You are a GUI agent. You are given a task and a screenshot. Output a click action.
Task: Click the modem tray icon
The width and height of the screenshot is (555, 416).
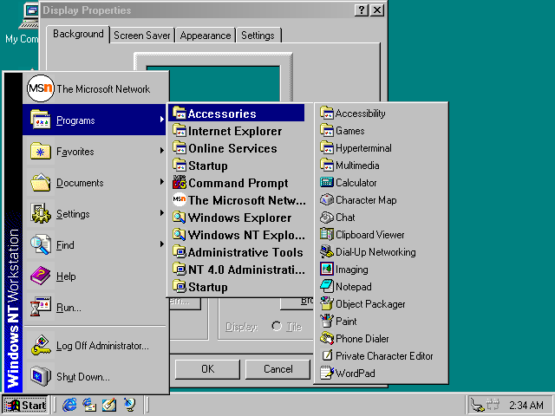(x=478, y=405)
